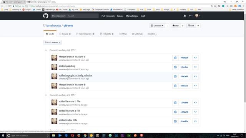The image size is (246, 138).
Task: Open File Explorer from the taskbar
Action: 54,135
